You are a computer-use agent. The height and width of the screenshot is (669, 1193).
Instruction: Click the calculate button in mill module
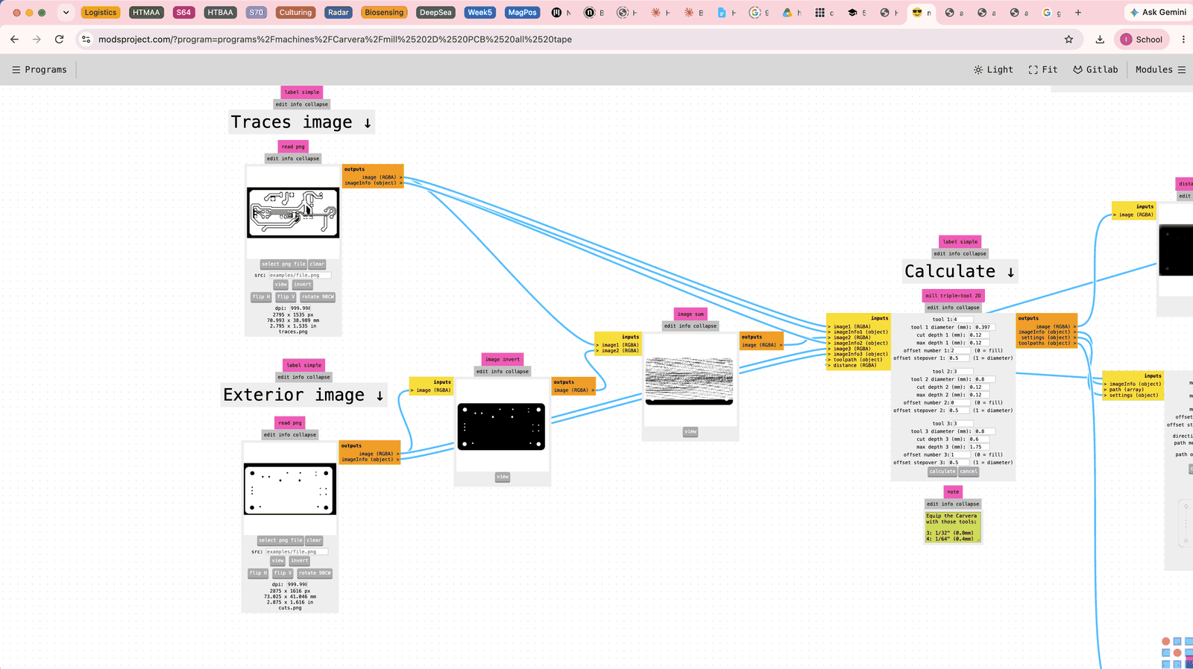(x=942, y=472)
